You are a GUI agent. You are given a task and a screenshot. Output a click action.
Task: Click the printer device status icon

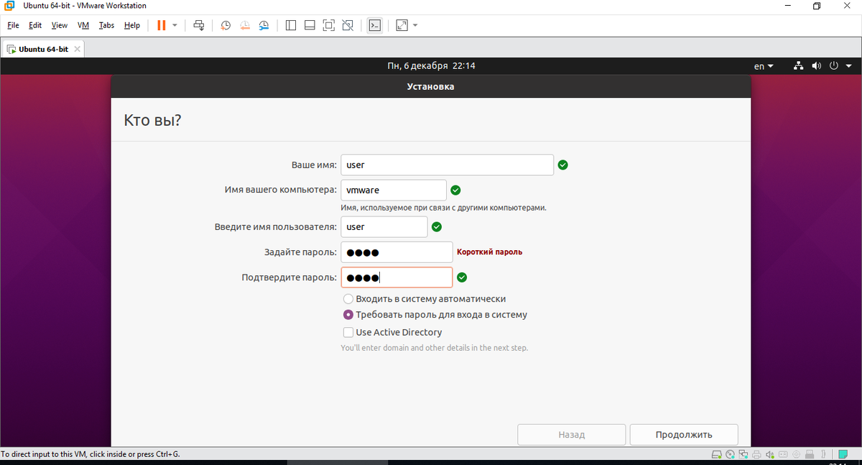[x=756, y=454]
